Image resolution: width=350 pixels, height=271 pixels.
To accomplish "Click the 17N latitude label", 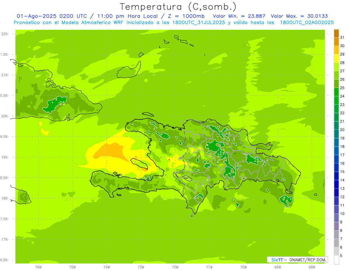I will click(4, 240).
